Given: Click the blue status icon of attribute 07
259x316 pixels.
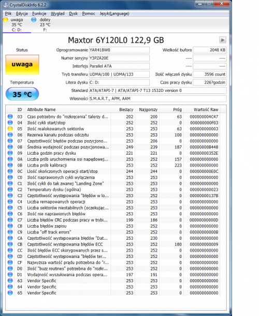Looking at the screenshot, I should [x=10, y=141].
